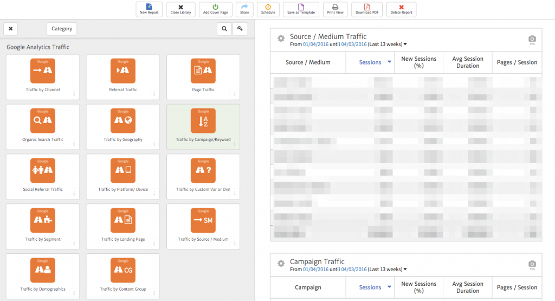
Task: Sort by Sessions in Source / Medium table
Action: pos(370,62)
